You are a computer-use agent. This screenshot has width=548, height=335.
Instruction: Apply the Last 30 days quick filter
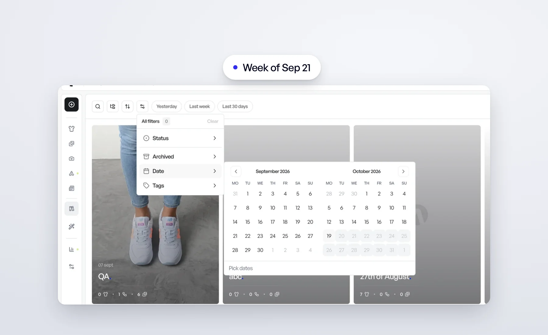coord(235,106)
